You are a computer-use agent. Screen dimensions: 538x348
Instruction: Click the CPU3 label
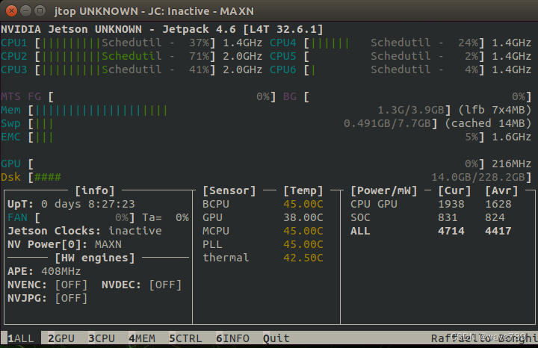[14, 69]
